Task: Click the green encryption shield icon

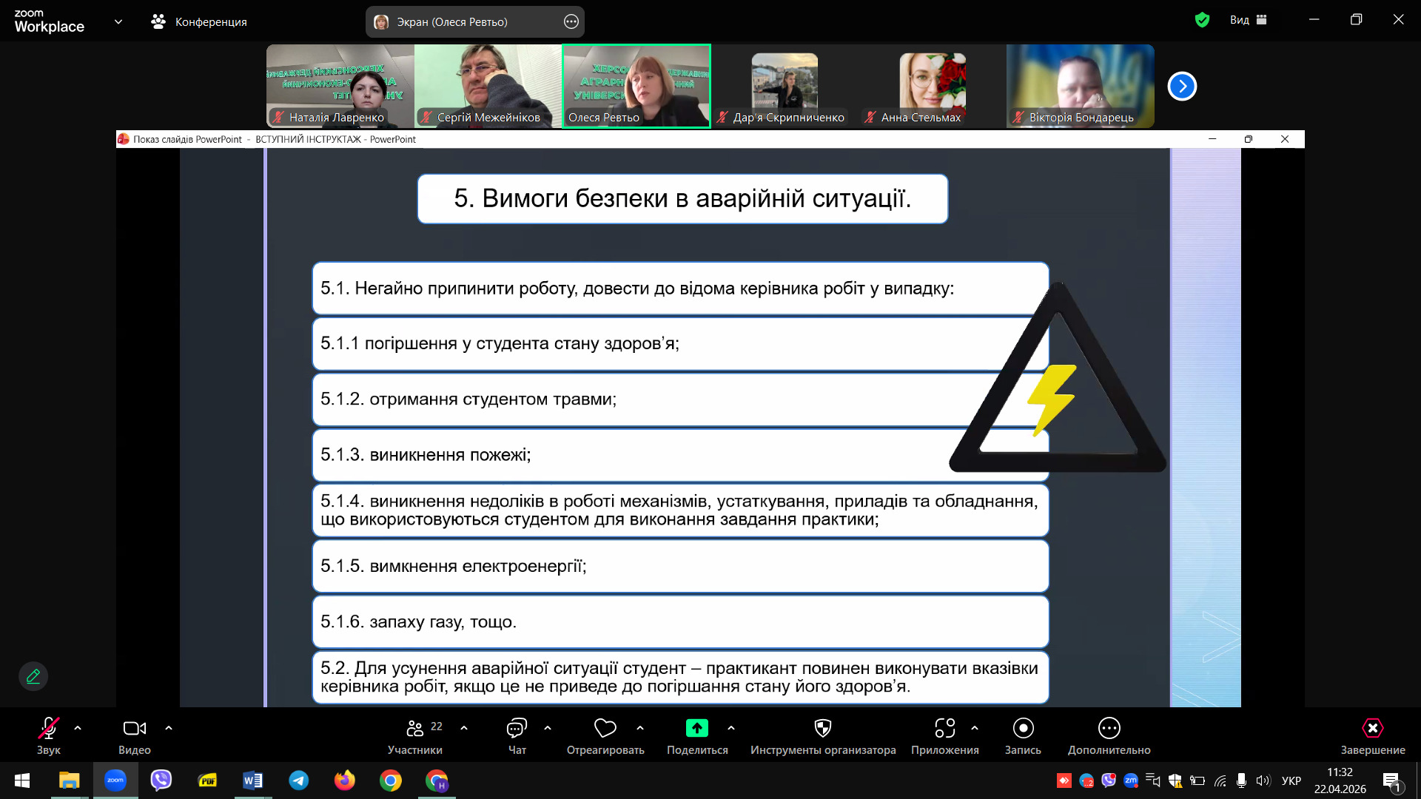Action: [1202, 20]
